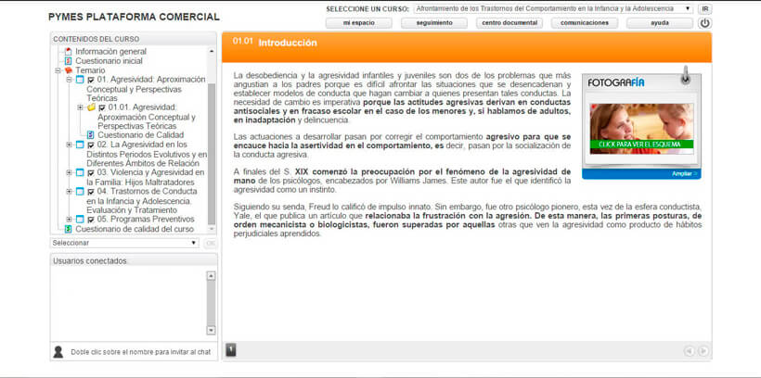Screen dimensions: 761x378
Task: Go to the next page arrow
Action: 703,351
